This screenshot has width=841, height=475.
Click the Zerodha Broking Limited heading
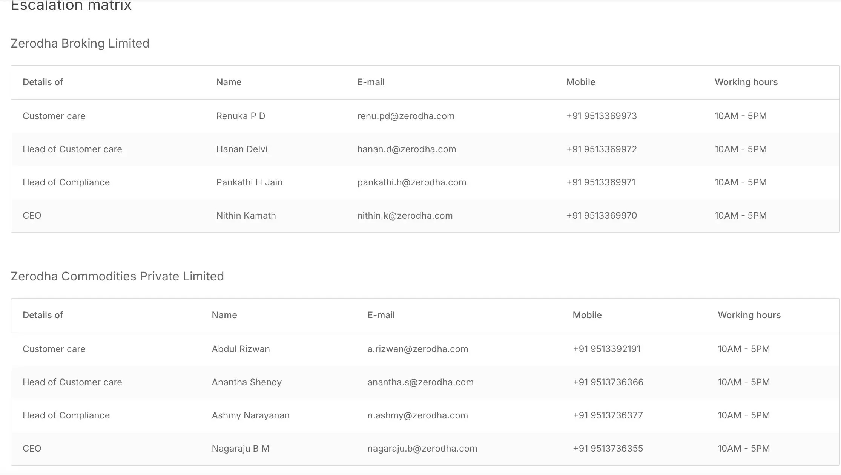coord(80,43)
